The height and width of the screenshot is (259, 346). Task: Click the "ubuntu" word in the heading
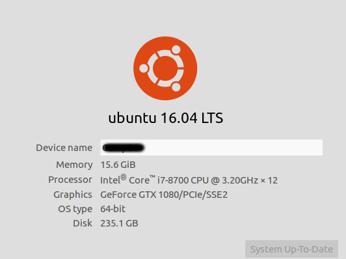point(132,118)
